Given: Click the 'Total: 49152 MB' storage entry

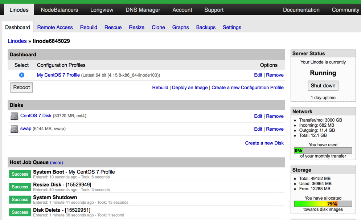Looking at the screenshot, I should pyautogui.click(x=315, y=179).
